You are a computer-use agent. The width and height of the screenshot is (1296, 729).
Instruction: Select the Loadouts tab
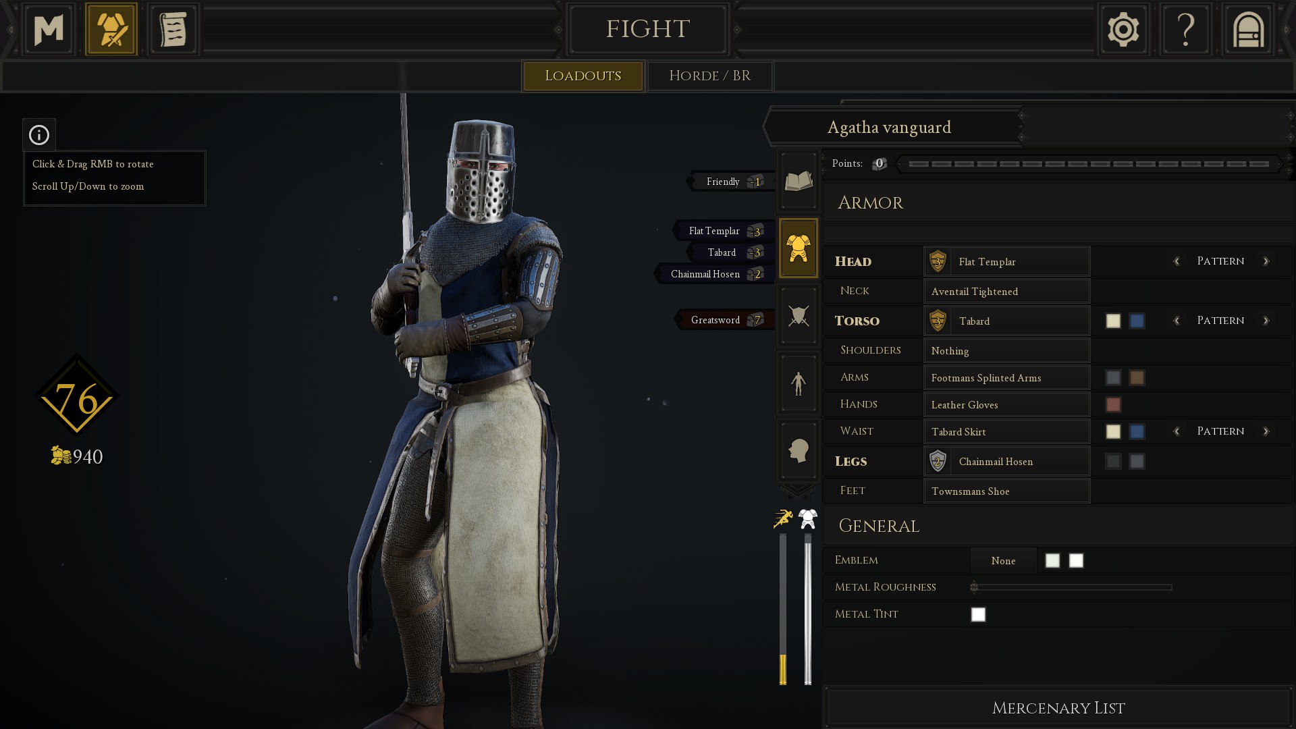583,76
